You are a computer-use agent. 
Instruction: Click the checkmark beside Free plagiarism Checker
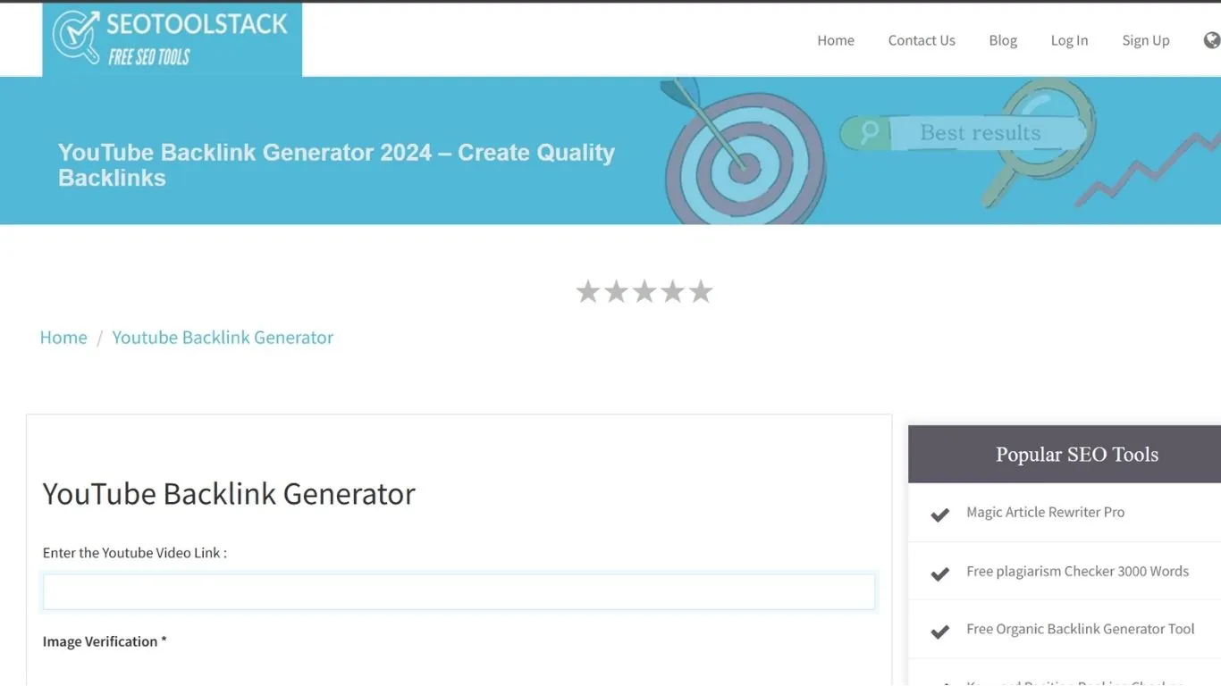pyautogui.click(x=939, y=573)
